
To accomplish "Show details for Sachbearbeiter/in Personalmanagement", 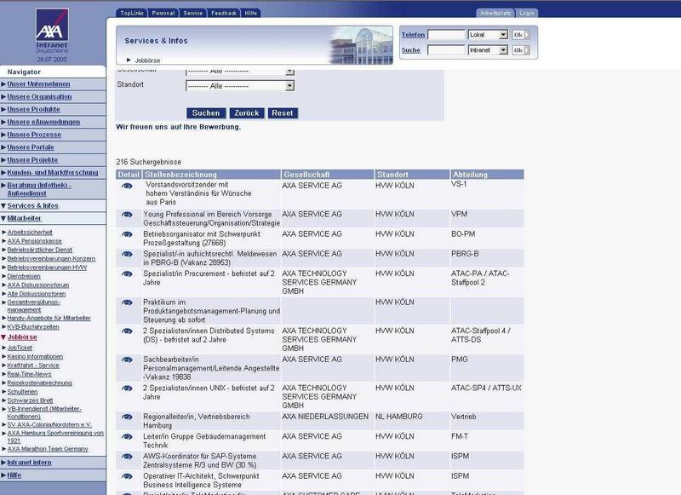I will coord(127,360).
